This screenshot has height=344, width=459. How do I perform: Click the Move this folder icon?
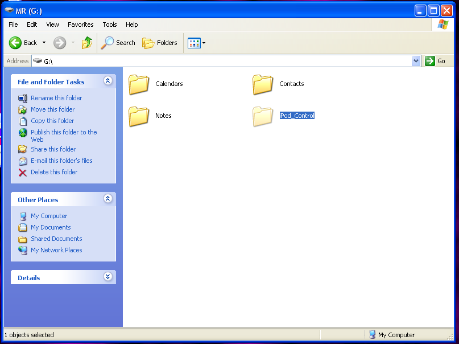(23, 109)
